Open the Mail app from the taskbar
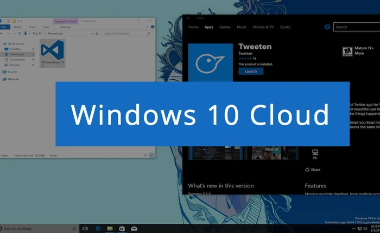 tap(134, 229)
